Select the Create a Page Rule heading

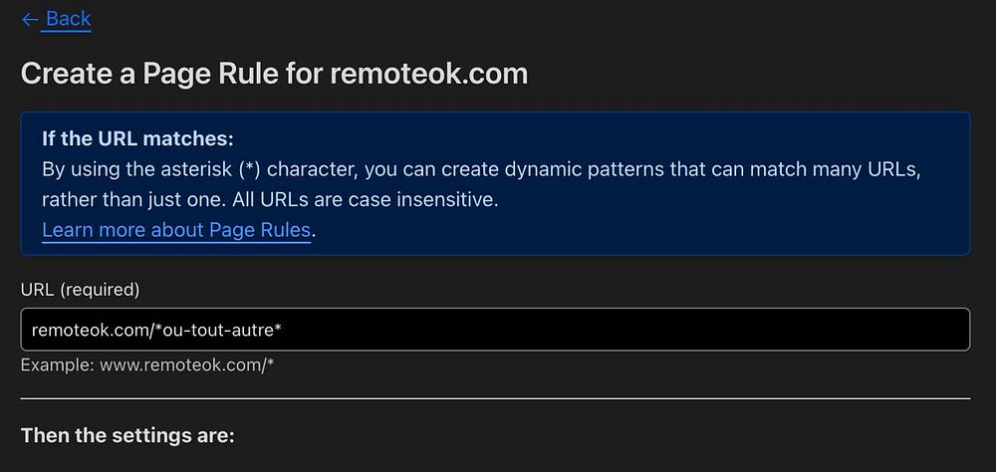pyautogui.click(x=275, y=74)
